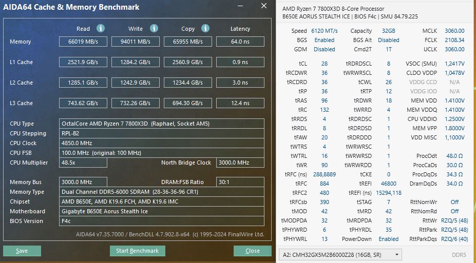Click the Speed value 6120 MT/s
Image resolution: width=476 pixels, height=263 pixels.
324,31
